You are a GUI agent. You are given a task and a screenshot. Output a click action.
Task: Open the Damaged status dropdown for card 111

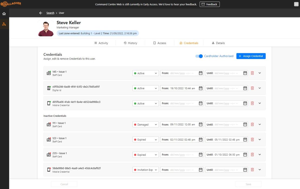pos(145,124)
